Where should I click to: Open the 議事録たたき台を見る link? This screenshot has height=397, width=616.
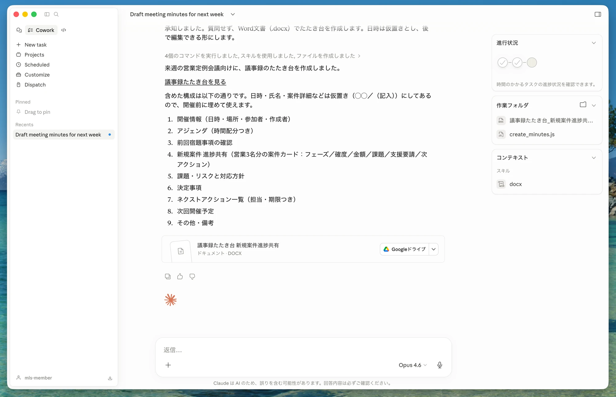(x=195, y=82)
